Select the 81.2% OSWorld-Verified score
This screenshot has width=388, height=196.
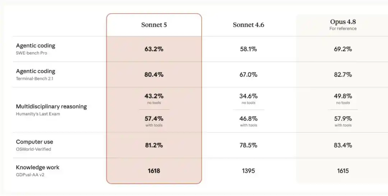154,145
